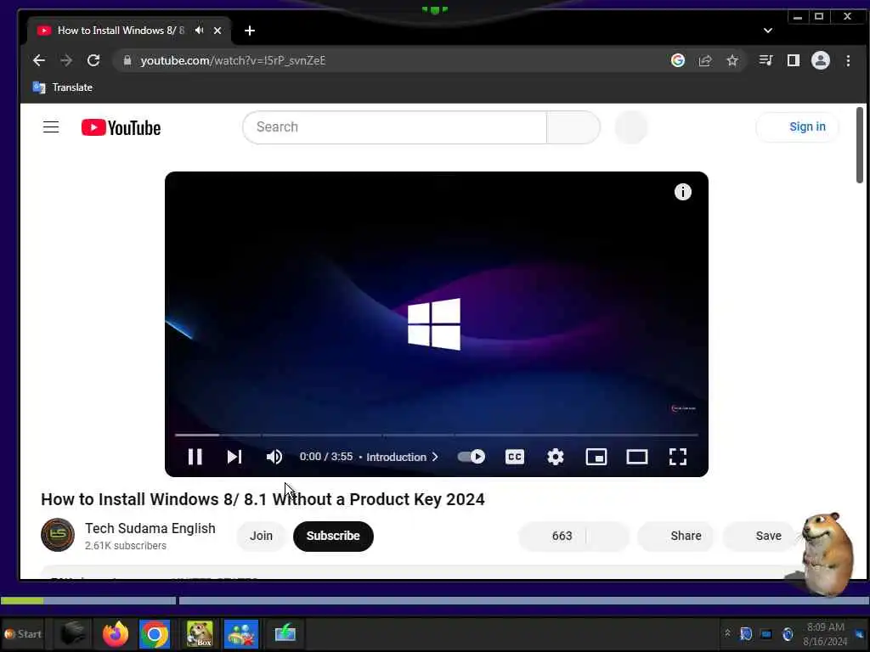Select the How to Install Windows tab

[129, 31]
